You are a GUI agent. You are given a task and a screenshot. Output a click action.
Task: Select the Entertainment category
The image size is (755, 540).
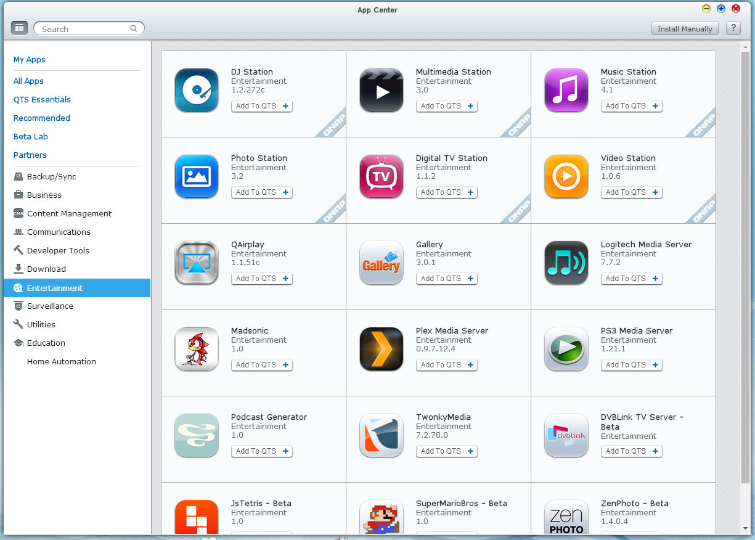(x=77, y=288)
